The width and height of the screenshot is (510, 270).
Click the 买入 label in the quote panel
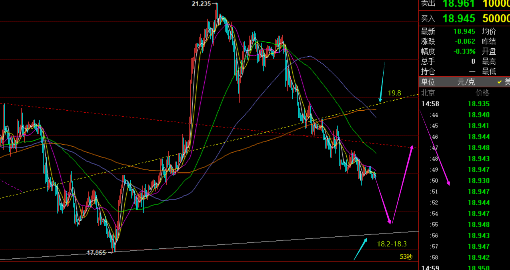[428, 18]
